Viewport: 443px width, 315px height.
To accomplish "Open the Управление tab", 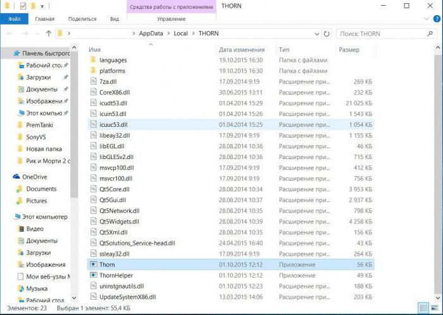I will click(x=172, y=19).
